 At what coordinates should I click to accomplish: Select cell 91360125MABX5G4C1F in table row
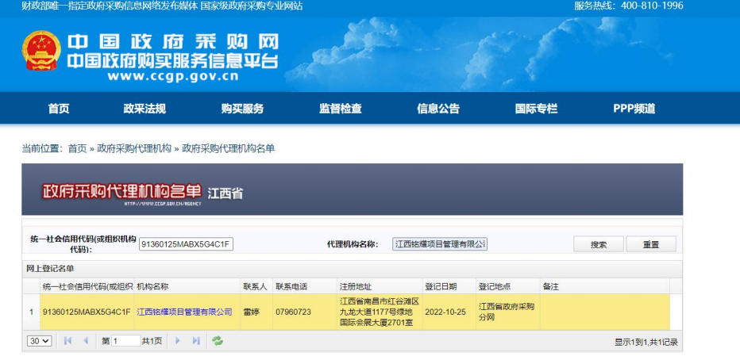pyautogui.click(x=87, y=312)
